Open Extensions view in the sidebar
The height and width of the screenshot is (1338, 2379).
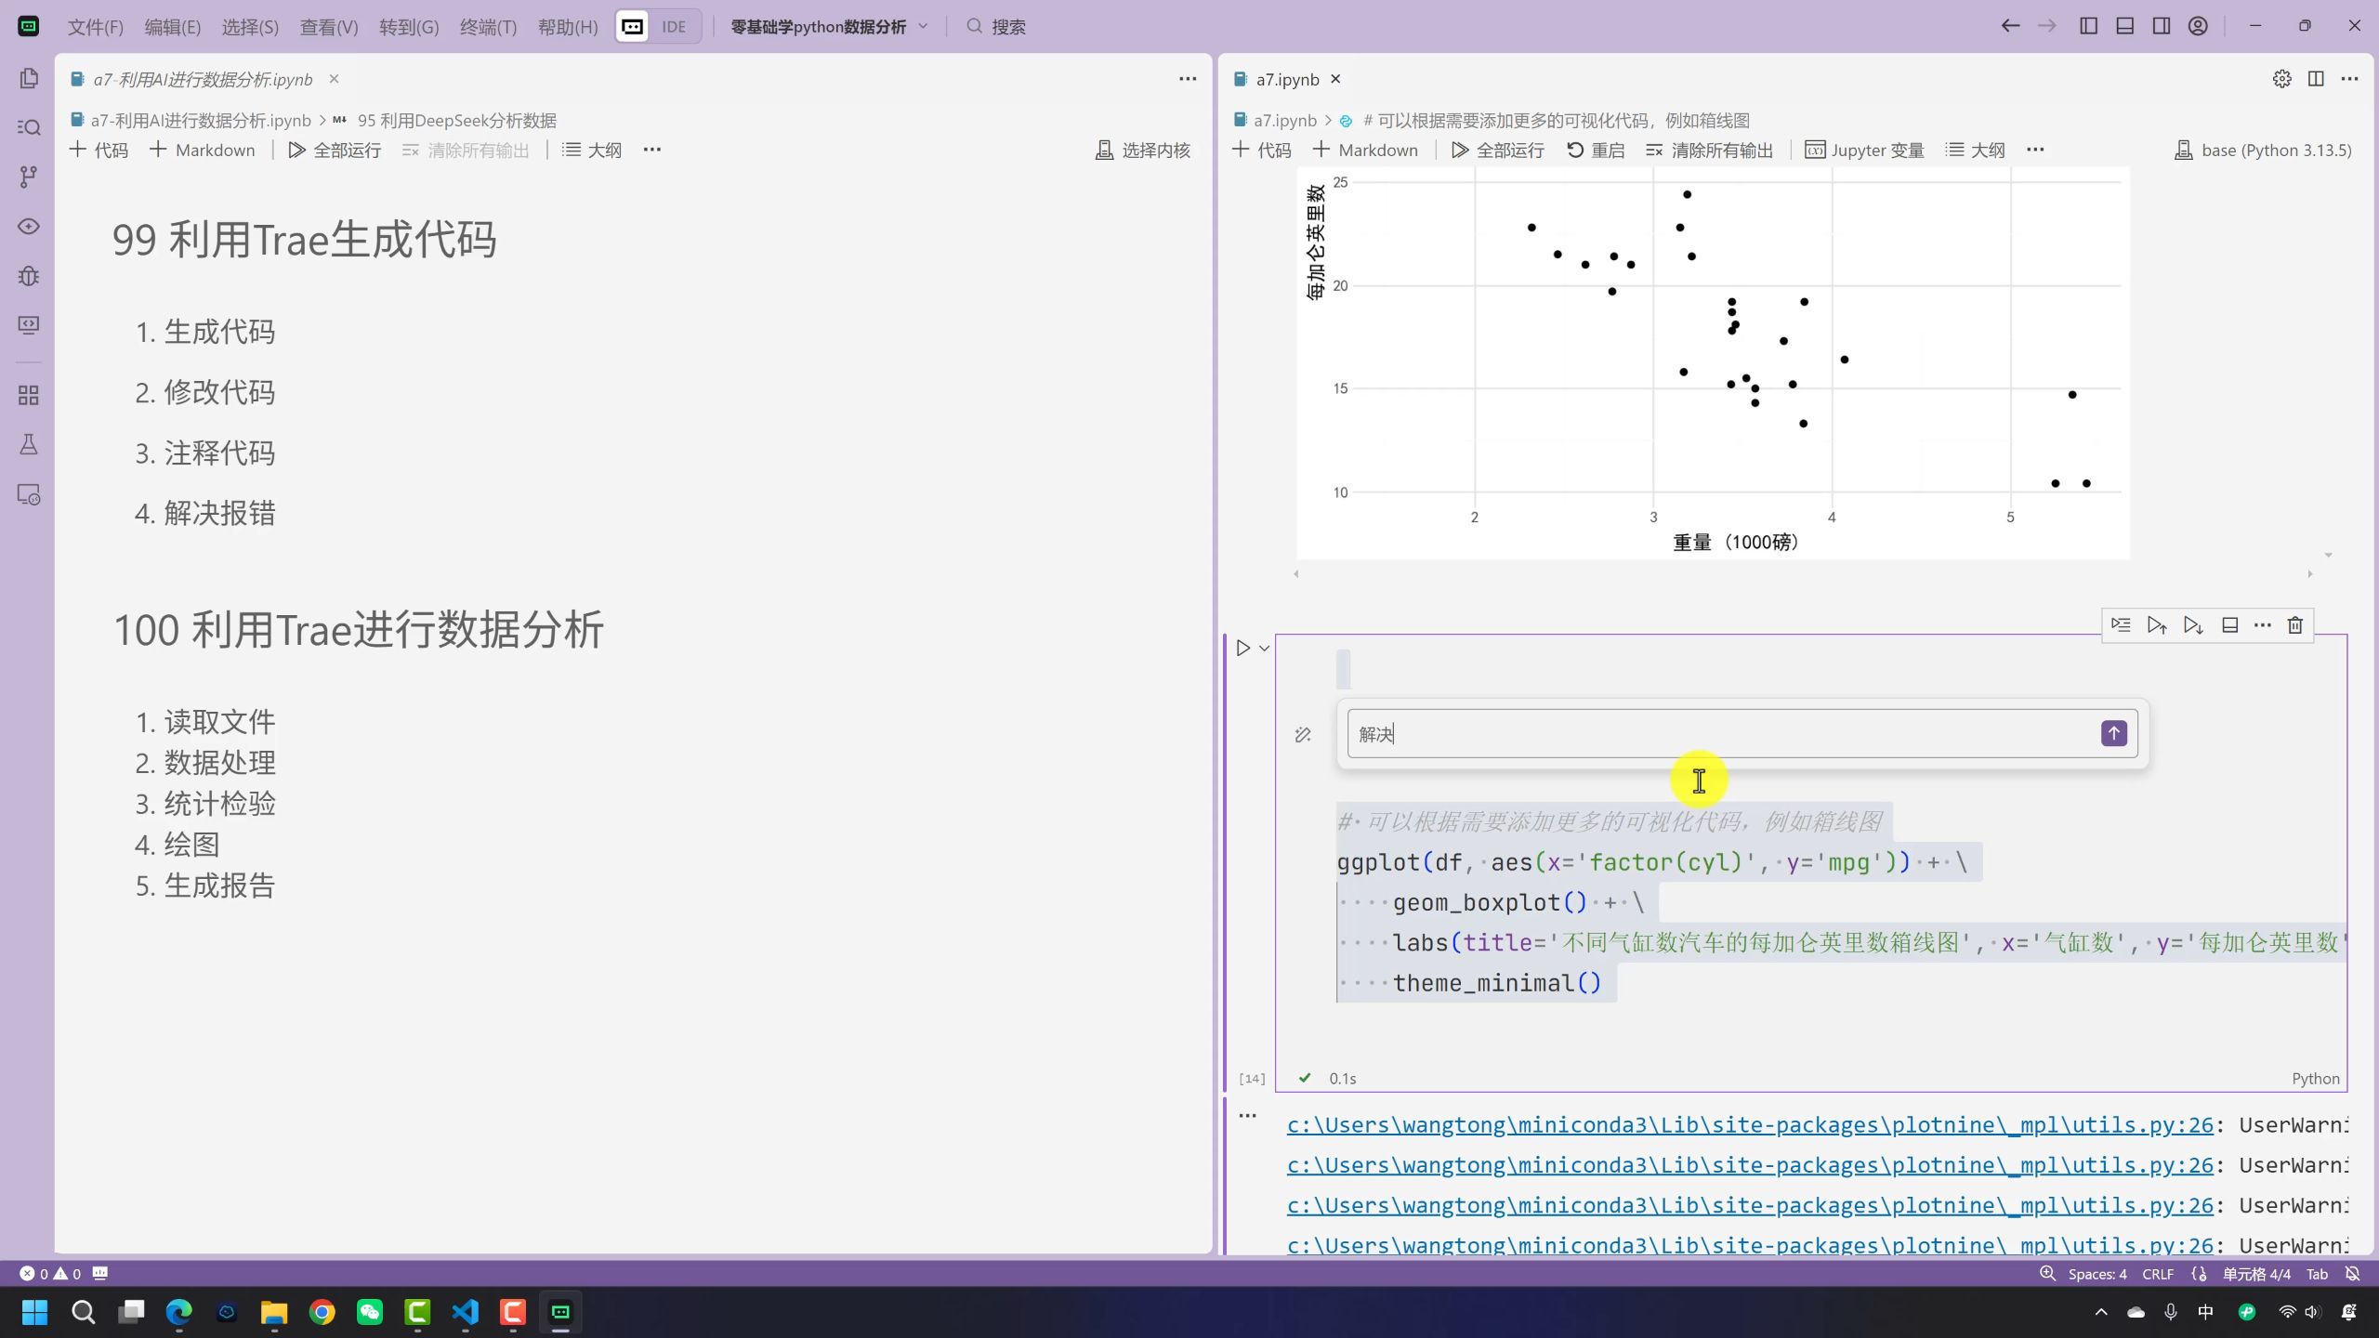(29, 396)
